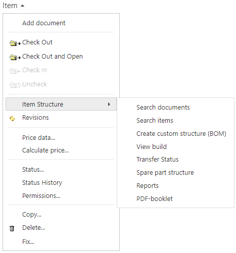The height and width of the screenshot is (253, 236).
Task: Collapse the Item menu arrow
Action: pos(22,6)
